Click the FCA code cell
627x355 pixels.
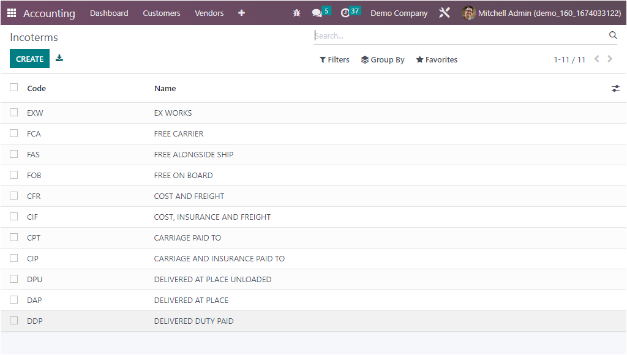click(34, 134)
